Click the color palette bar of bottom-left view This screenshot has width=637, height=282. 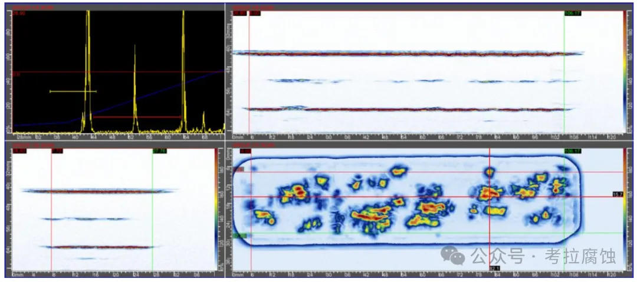point(217,209)
